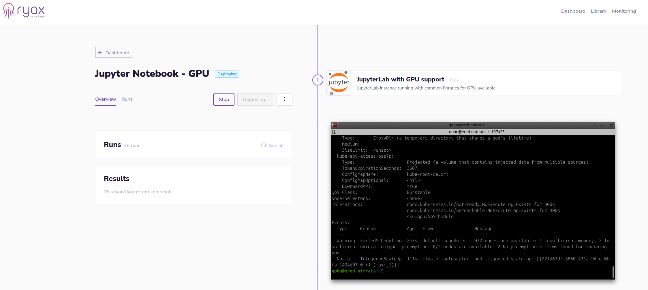Screen dimensions: 648x290
Task: Go to Library in top navigation
Action: [598, 11]
